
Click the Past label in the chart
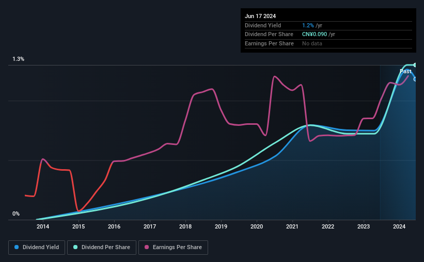click(405, 71)
